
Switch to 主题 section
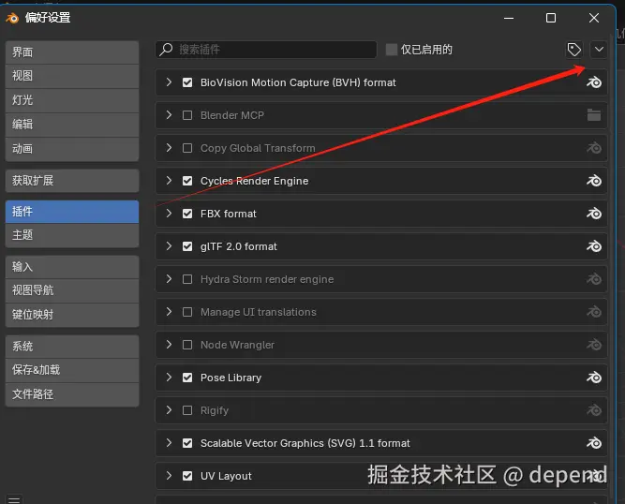click(72, 235)
